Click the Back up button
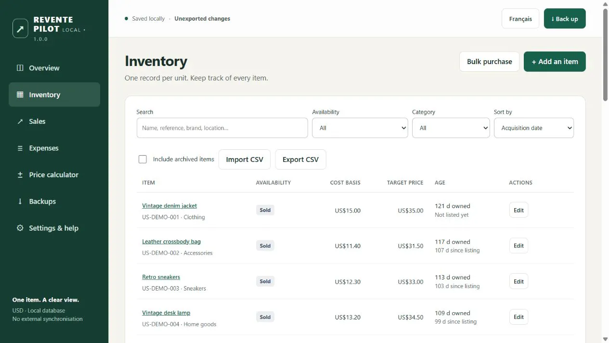This screenshot has width=609, height=343. coord(565,19)
